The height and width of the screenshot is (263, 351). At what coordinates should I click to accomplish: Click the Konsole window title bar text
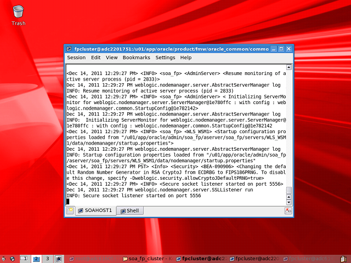(x=172, y=49)
